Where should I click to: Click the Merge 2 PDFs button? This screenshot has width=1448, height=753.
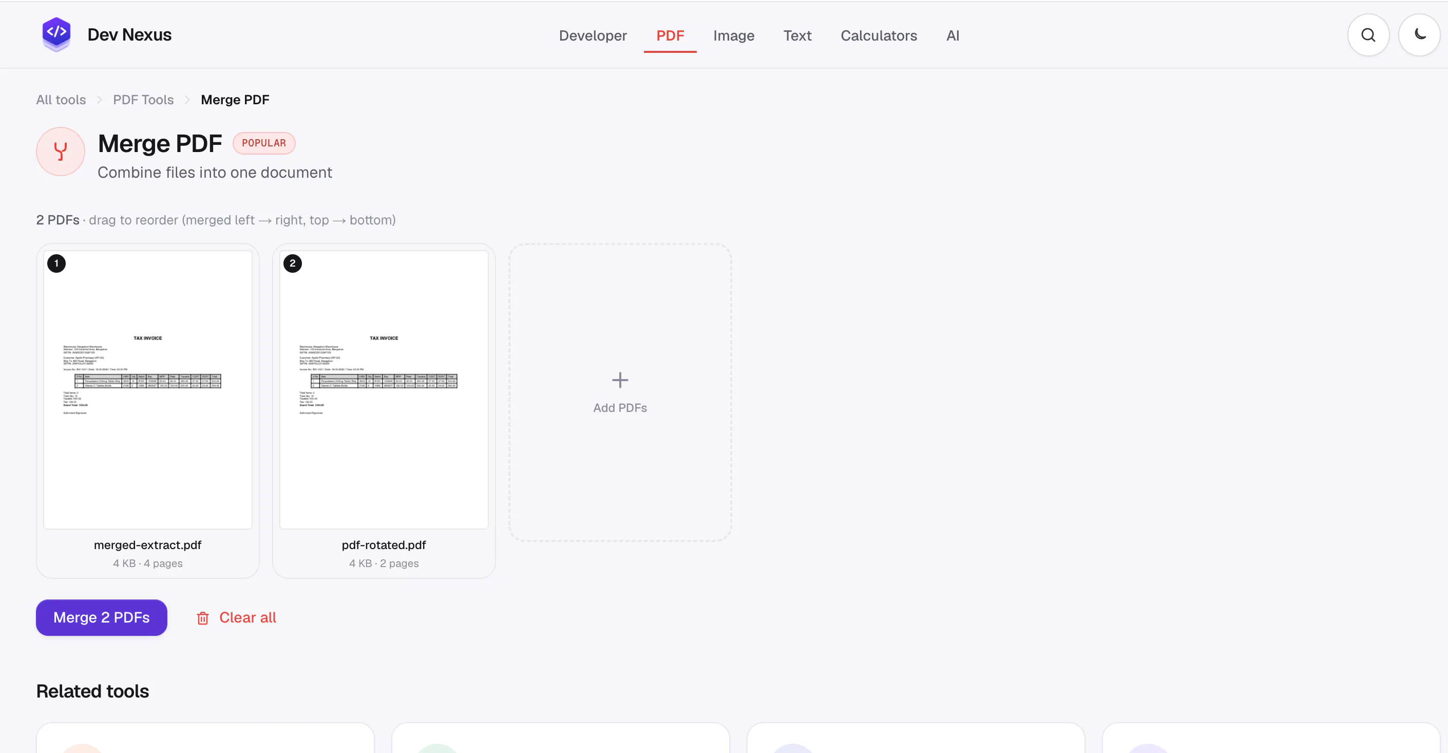[102, 617]
